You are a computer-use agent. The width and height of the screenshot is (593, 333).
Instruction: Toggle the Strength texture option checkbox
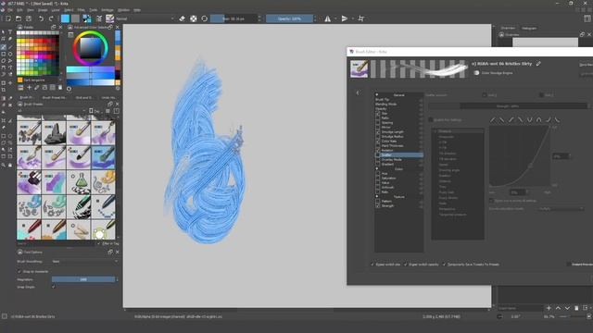(x=377, y=205)
